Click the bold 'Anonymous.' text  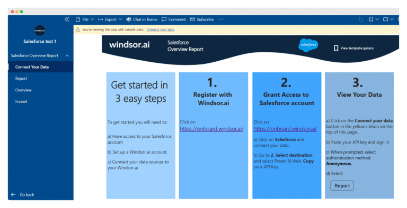coord(339,164)
